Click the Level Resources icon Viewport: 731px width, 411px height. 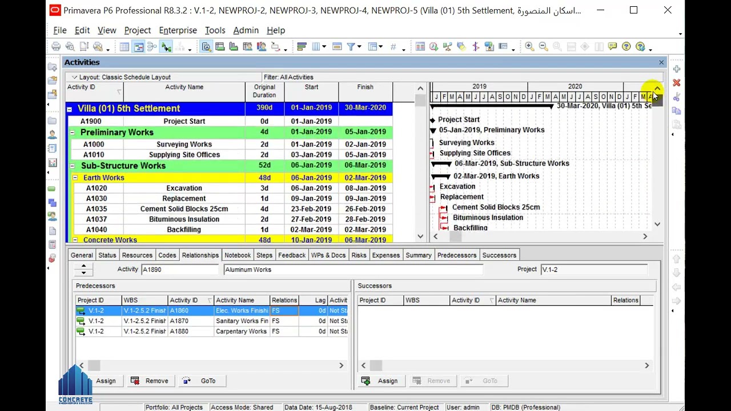tap(448, 47)
